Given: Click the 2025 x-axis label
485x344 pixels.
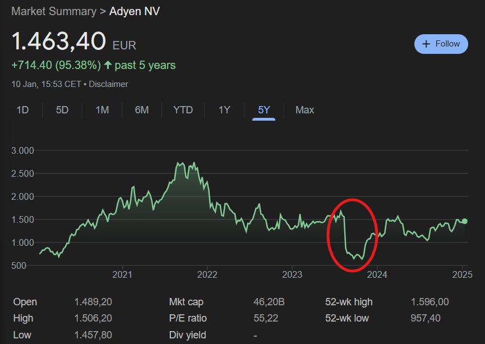Looking at the screenshot, I should 463,274.
